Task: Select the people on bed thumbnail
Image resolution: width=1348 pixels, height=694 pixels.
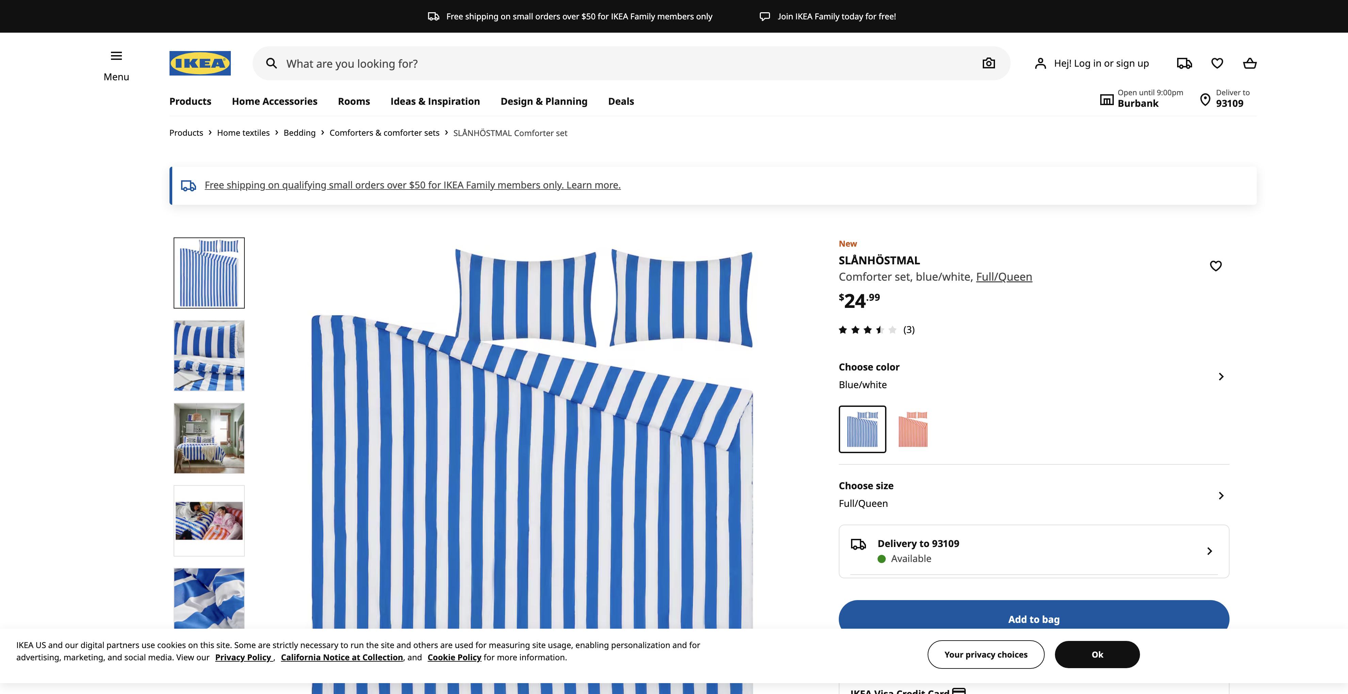Action: click(x=209, y=521)
